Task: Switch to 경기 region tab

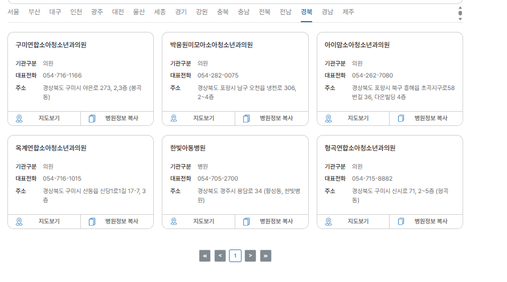Action: coord(181,12)
